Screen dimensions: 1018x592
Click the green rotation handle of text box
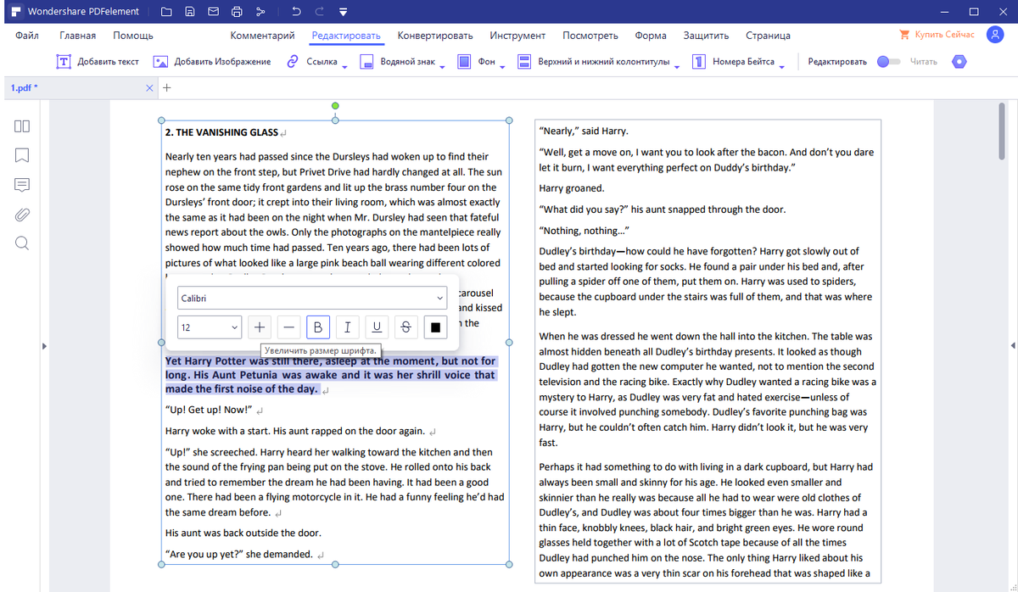click(x=335, y=106)
